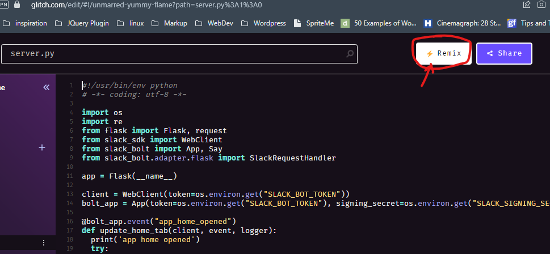Open the three-dot options menu in sidebar
The height and width of the screenshot is (254, 550).
44,243
